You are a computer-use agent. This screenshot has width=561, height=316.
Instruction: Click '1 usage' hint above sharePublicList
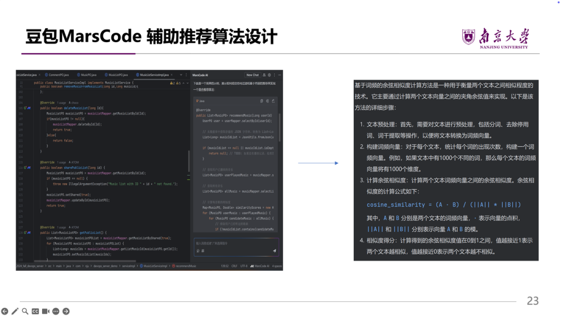pos(62,162)
